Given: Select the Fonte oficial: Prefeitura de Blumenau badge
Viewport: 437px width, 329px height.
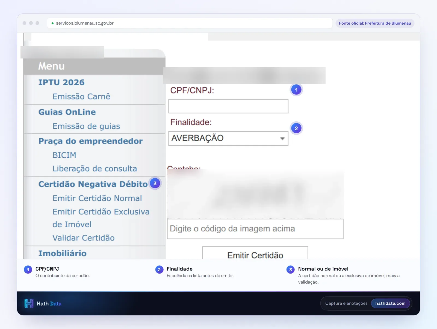Looking at the screenshot, I should [375, 23].
